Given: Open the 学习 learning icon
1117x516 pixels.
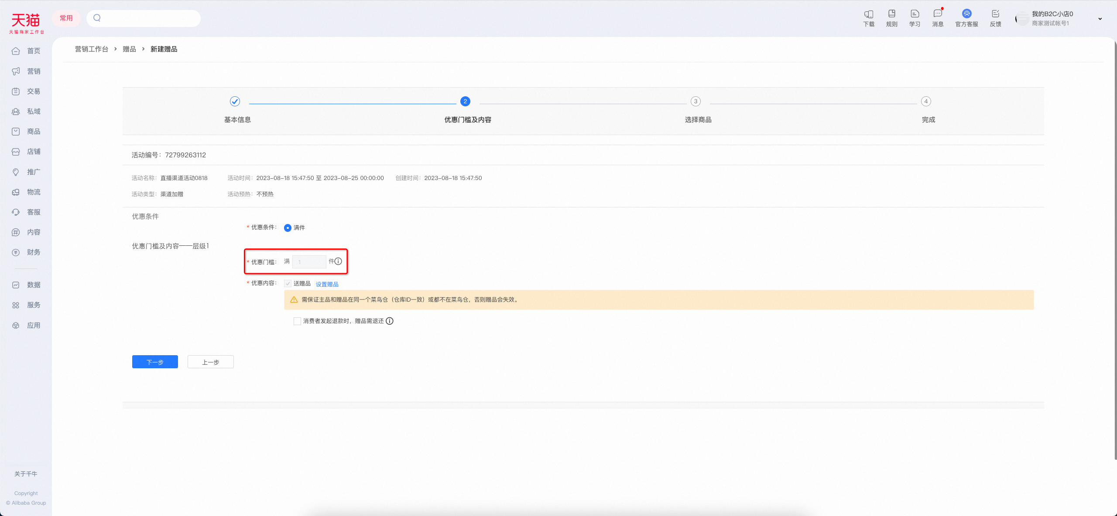Looking at the screenshot, I should point(915,18).
